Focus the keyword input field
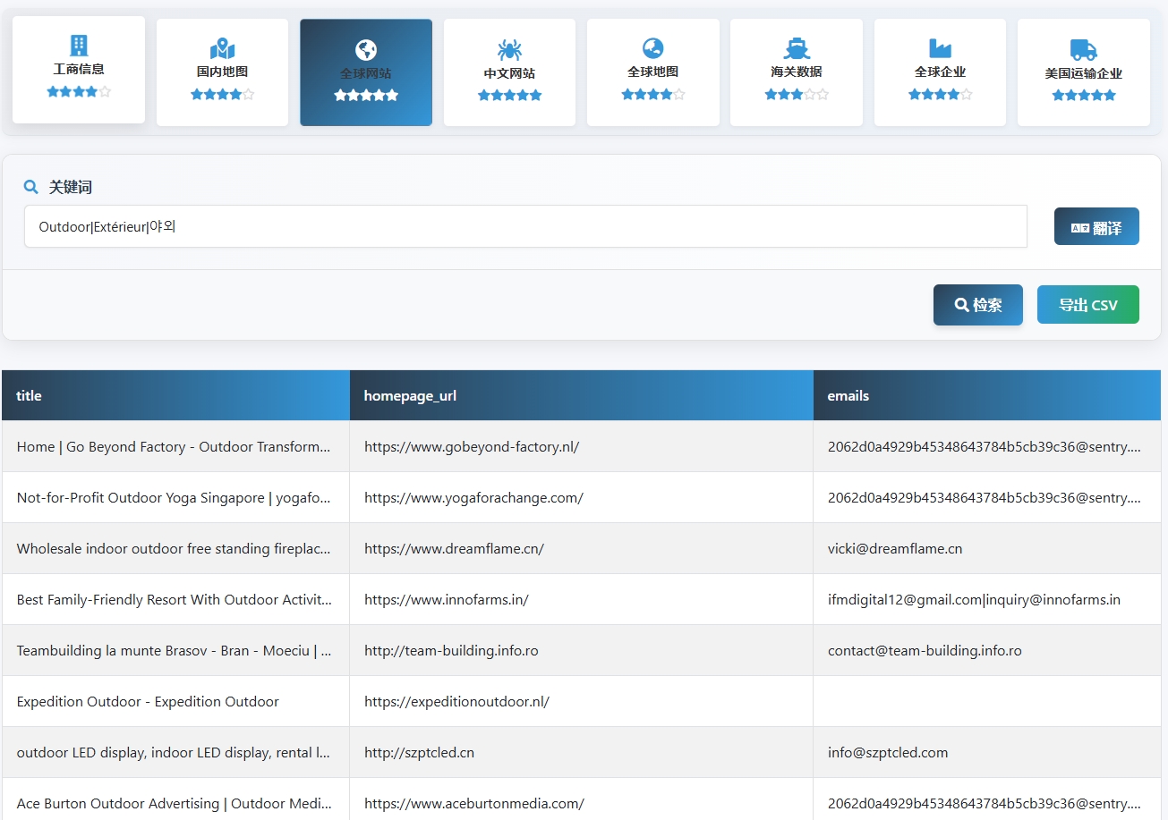The width and height of the screenshot is (1168, 820). coord(525,226)
